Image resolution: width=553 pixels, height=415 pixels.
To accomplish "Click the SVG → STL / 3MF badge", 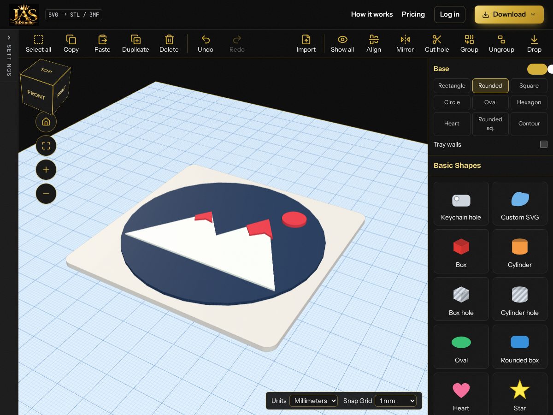I will [74, 15].
